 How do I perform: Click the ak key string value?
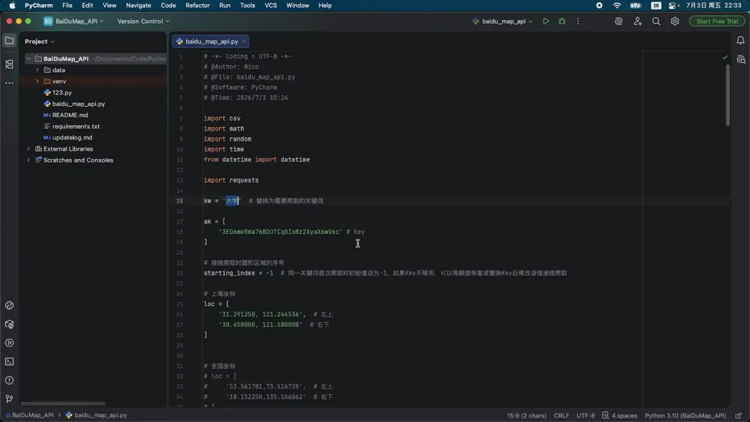tap(281, 232)
